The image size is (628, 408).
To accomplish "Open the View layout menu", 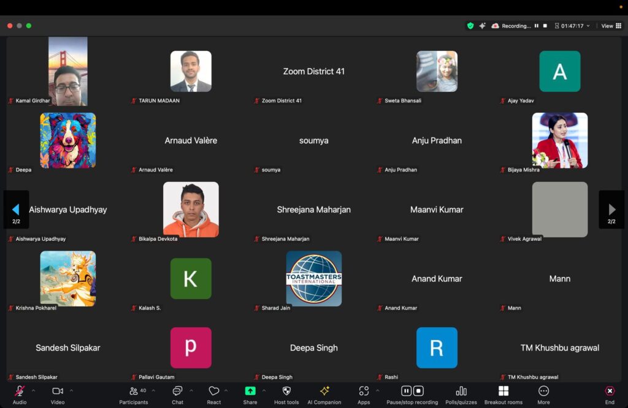I will pyautogui.click(x=609, y=26).
